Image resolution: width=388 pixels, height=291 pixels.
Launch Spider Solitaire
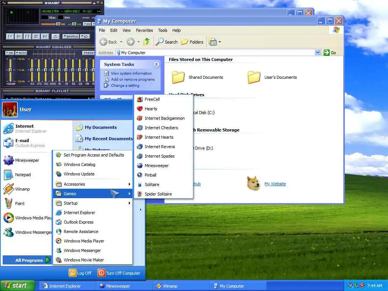click(x=163, y=194)
